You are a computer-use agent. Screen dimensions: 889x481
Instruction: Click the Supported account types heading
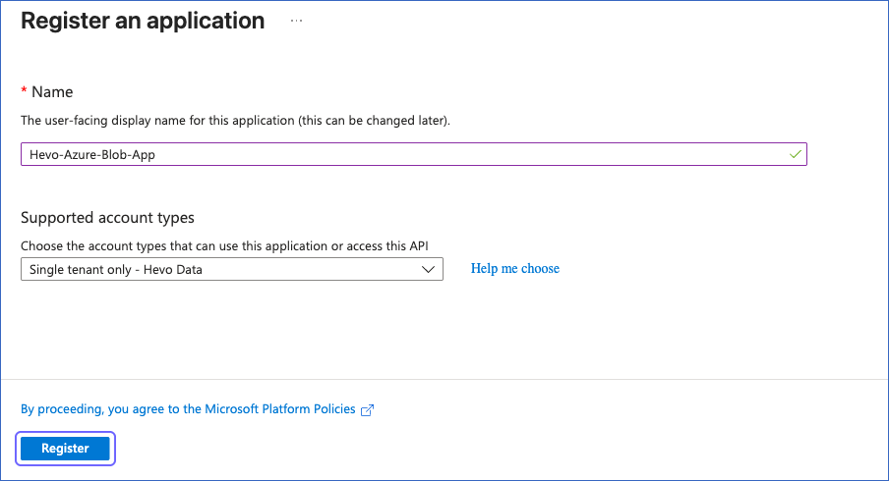108,217
